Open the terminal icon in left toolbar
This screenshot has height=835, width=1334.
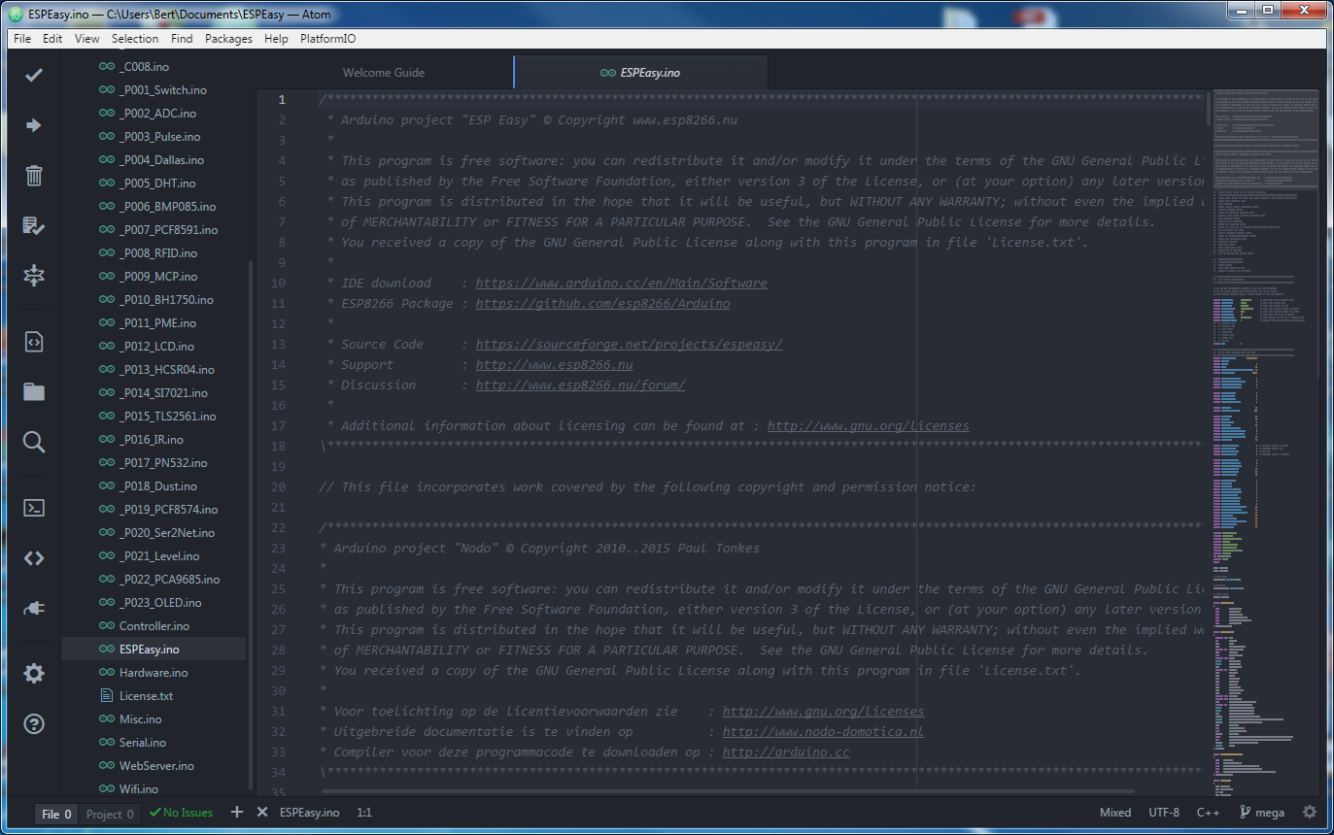34,508
